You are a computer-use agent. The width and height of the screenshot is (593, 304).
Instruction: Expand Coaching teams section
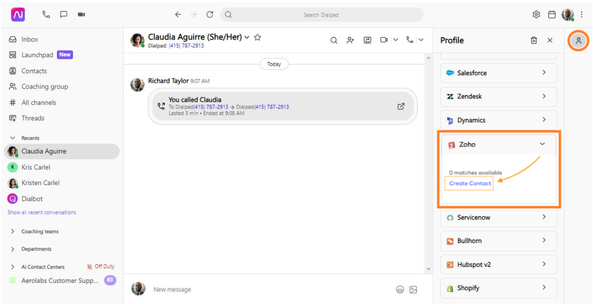(x=12, y=231)
